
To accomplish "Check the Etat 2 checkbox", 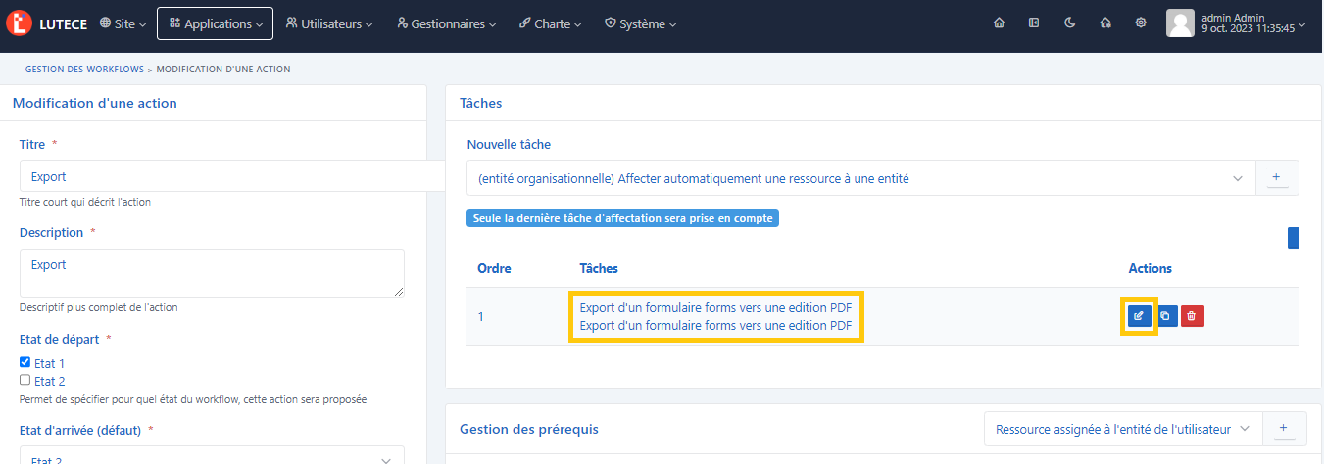I will (x=25, y=380).
